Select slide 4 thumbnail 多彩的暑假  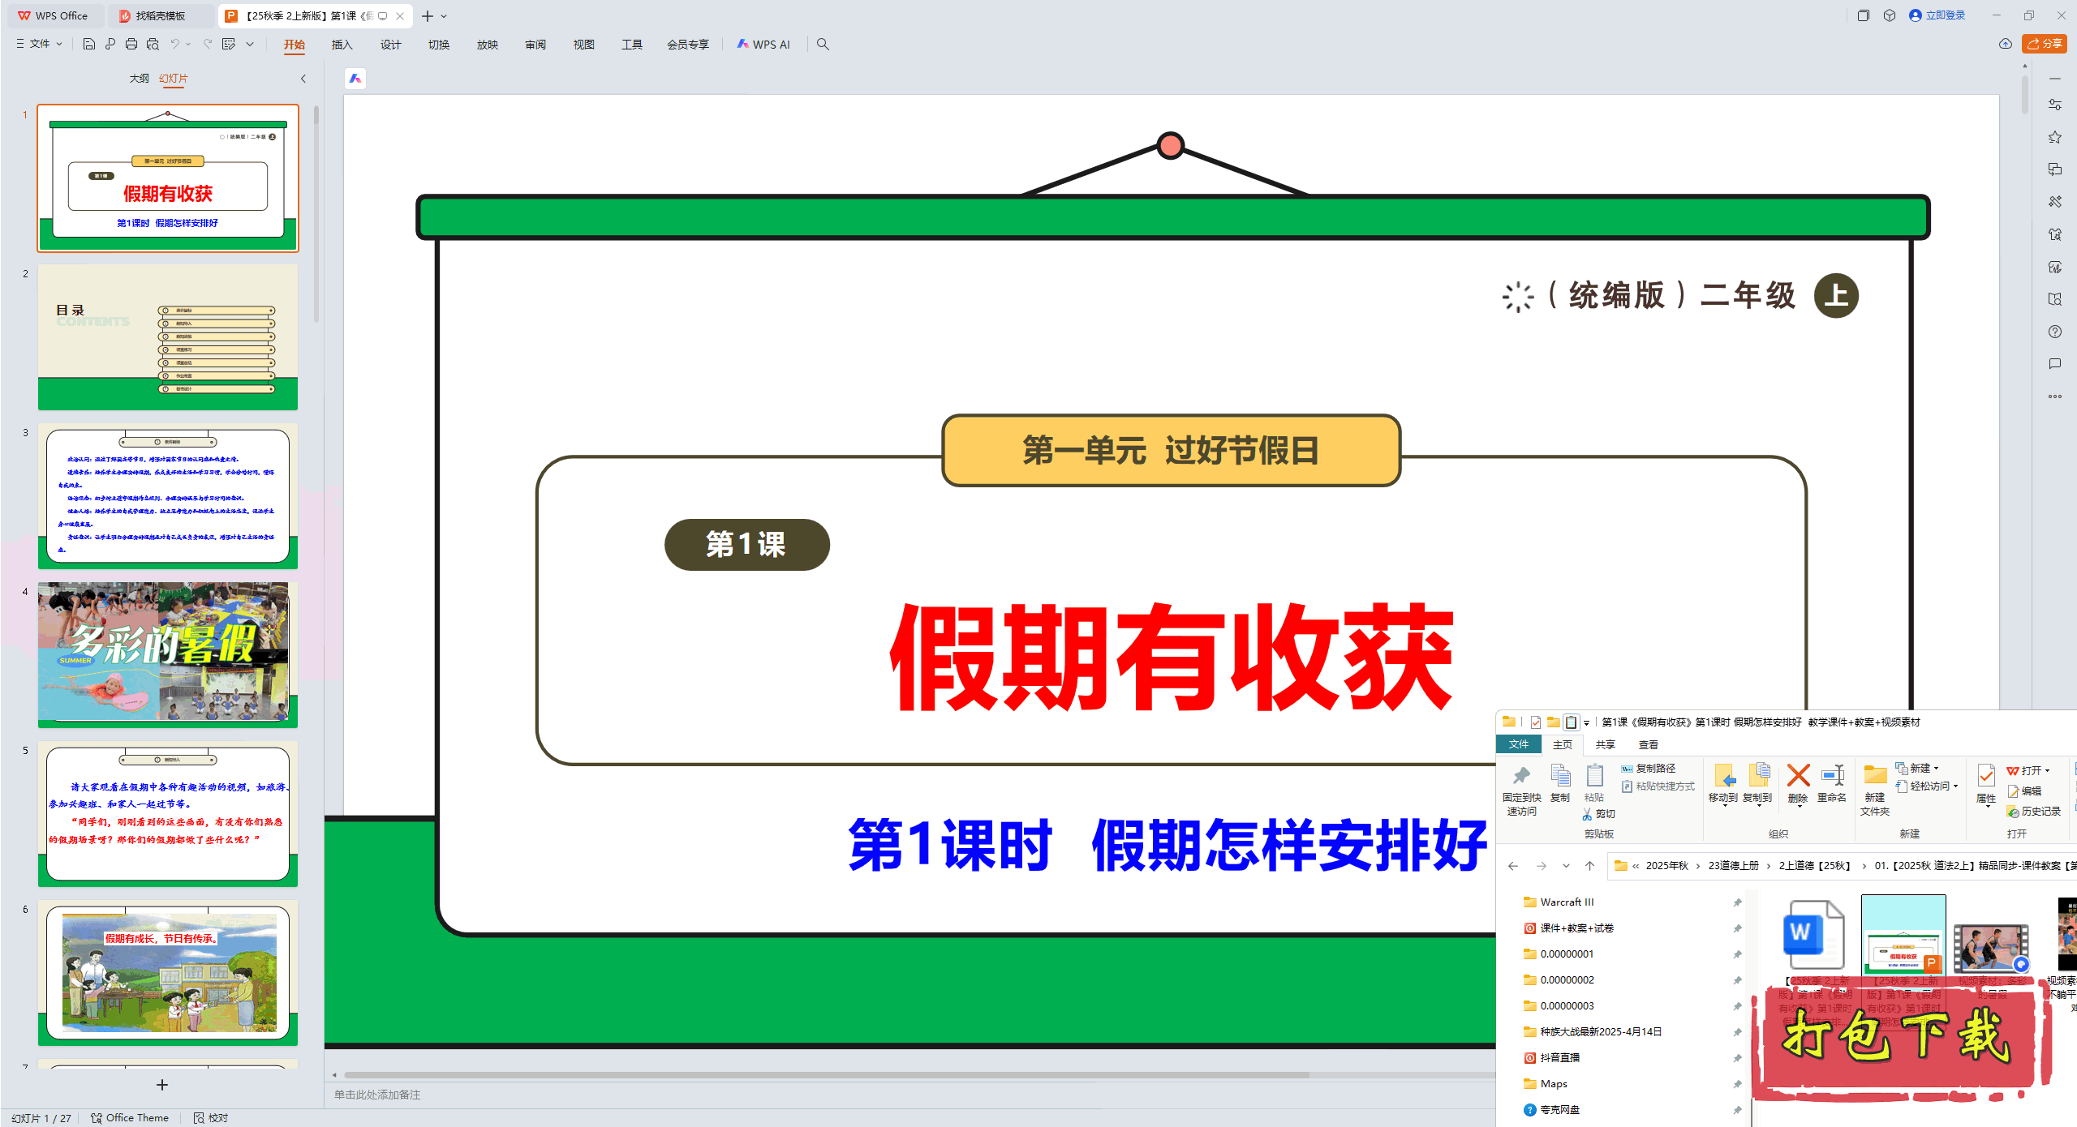(168, 653)
